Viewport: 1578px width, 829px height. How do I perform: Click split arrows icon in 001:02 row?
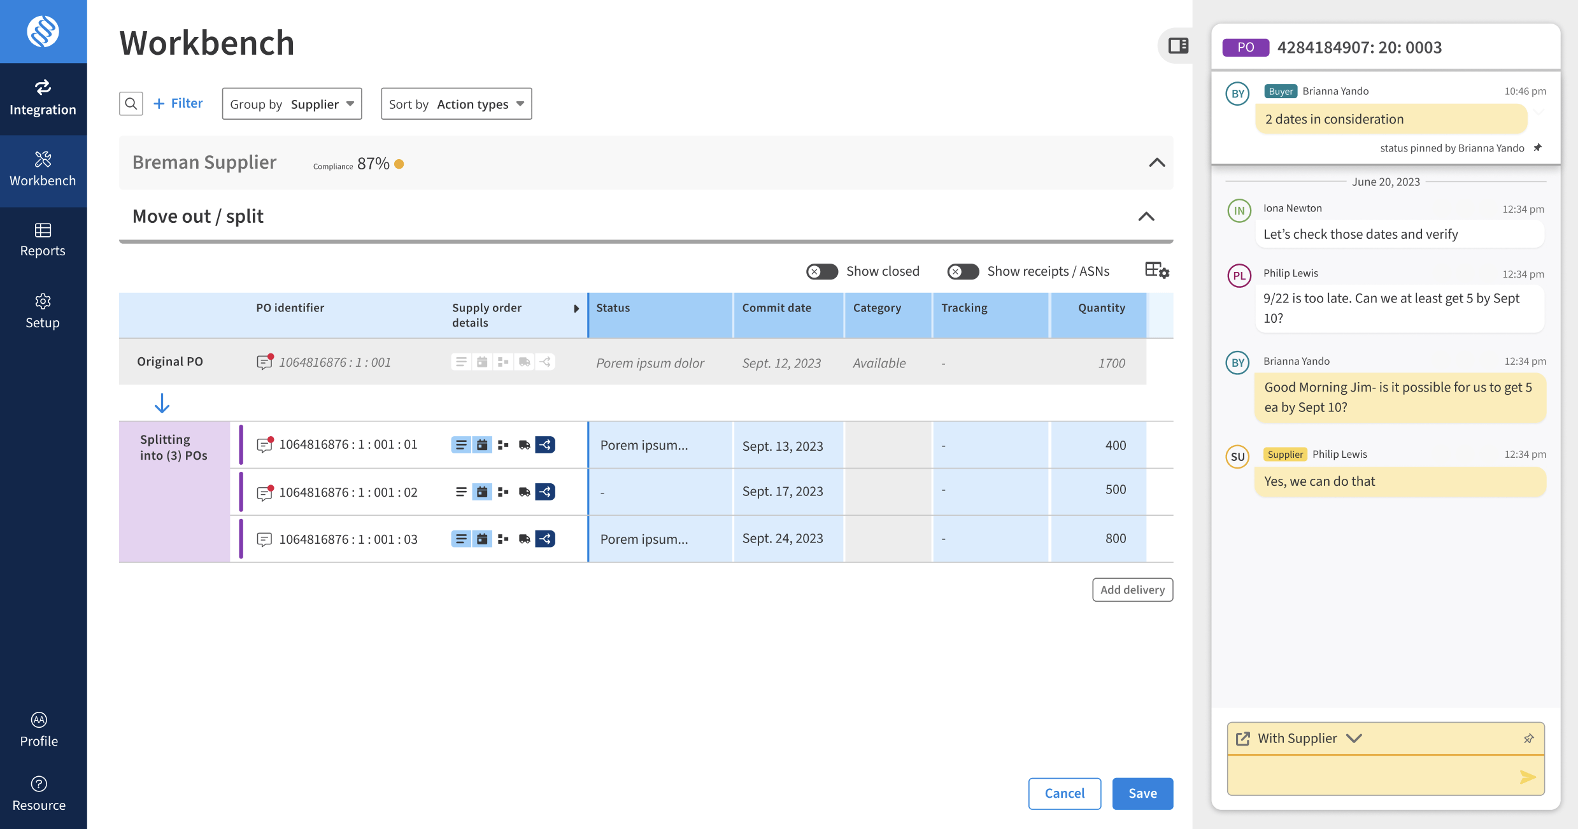pos(545,492)
